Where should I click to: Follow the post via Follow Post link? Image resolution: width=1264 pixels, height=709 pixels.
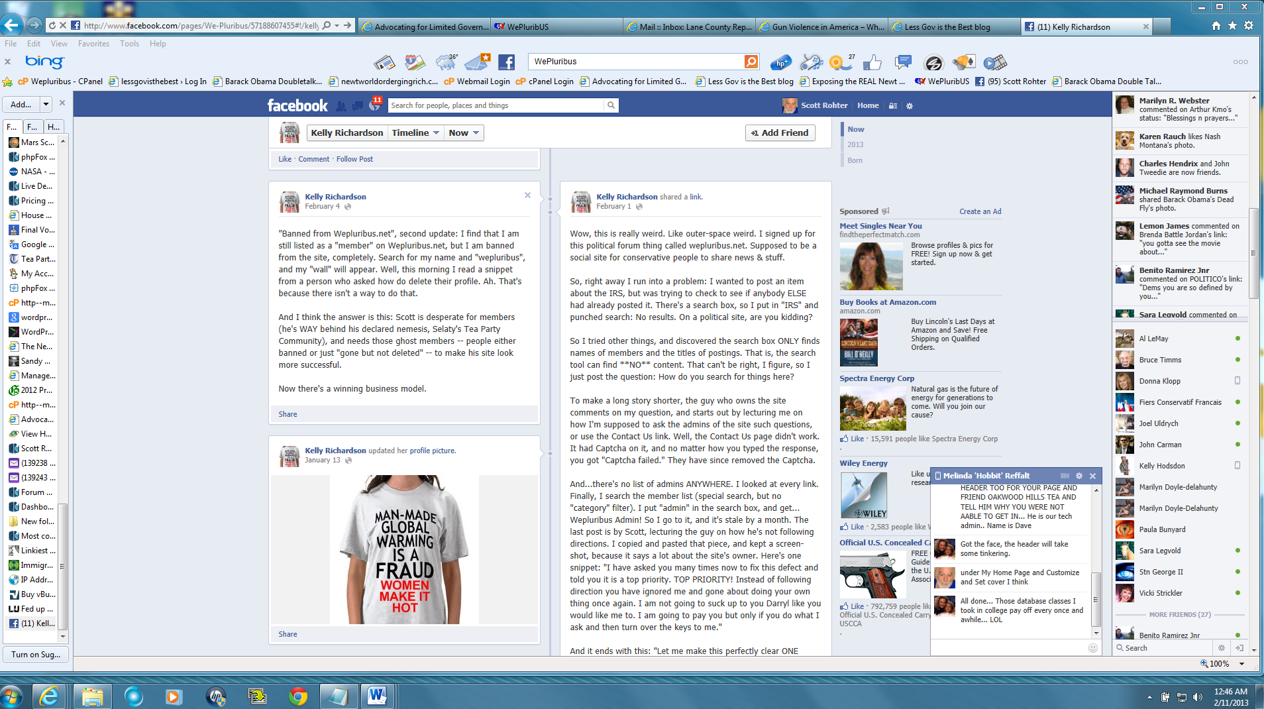354,159
